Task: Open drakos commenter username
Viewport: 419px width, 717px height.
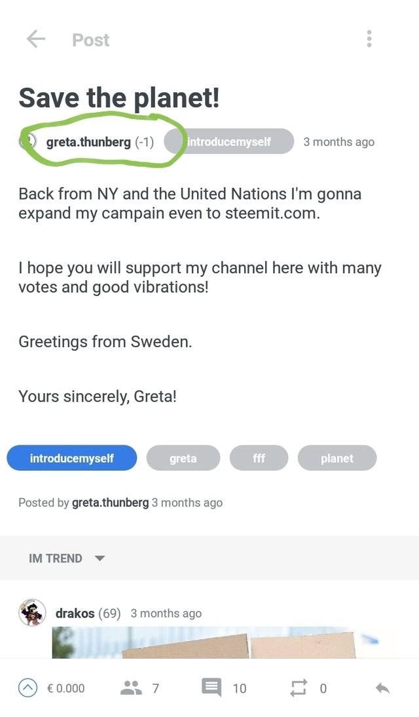Action: pos(75,614)
